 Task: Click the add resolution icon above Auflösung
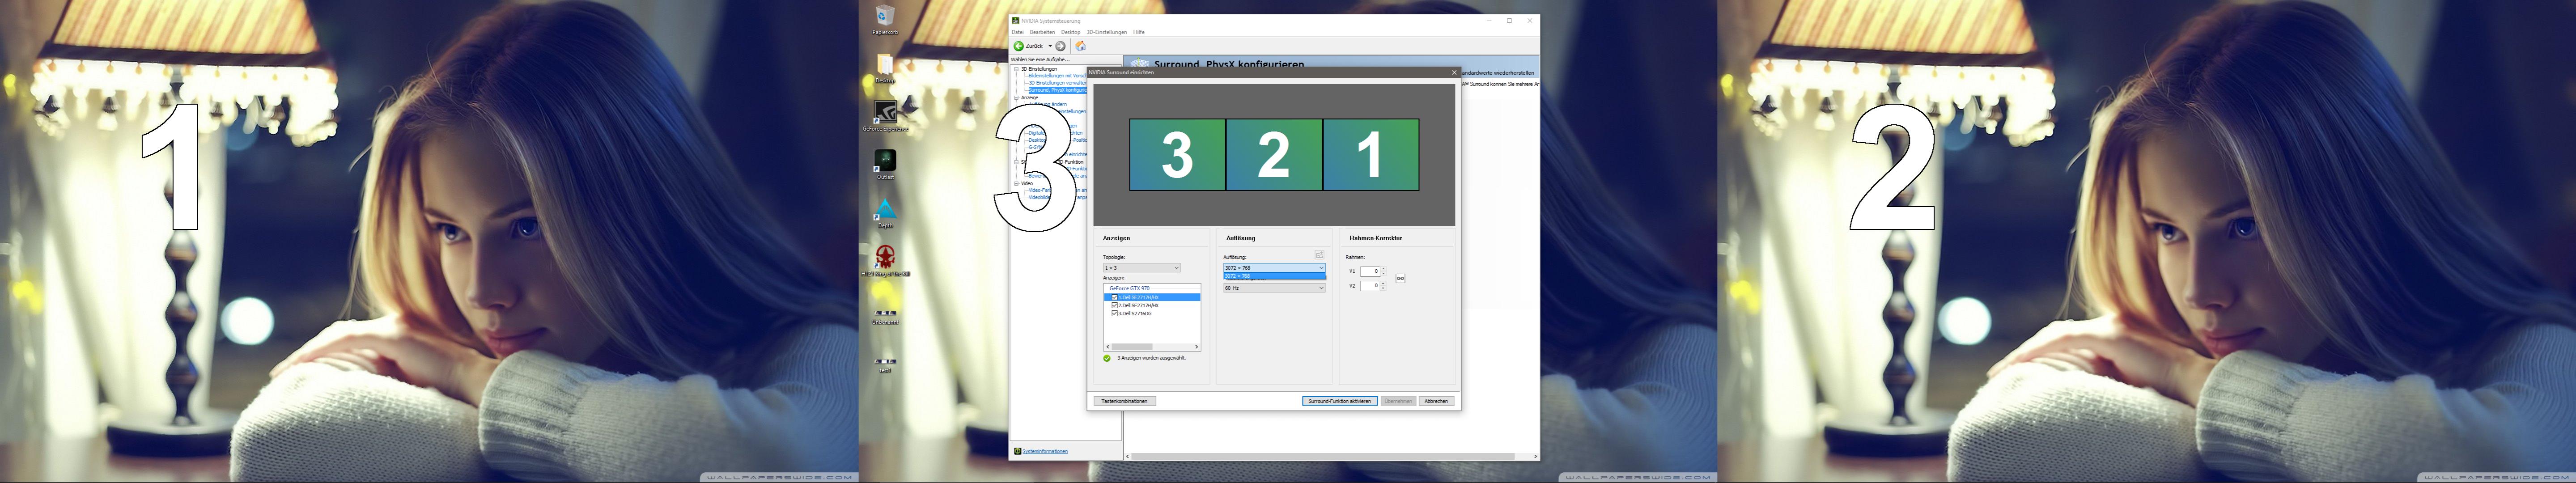pos(1319,255)
